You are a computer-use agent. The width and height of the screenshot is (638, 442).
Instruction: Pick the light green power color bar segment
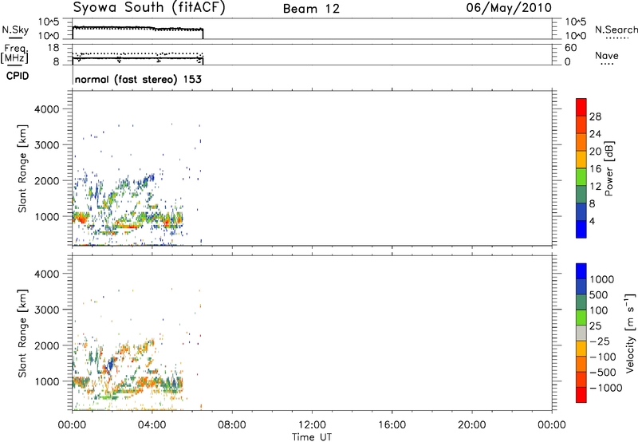click(x=581, y=176)
